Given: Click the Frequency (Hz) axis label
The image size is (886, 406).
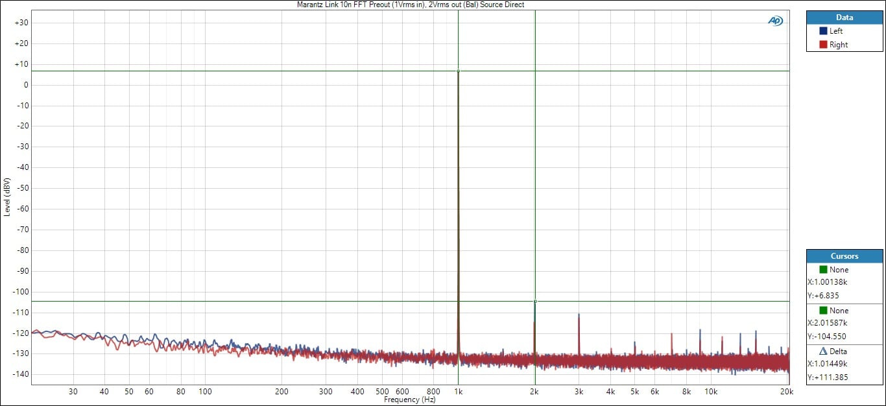Looking at the screenshot, I should [410, 400].
